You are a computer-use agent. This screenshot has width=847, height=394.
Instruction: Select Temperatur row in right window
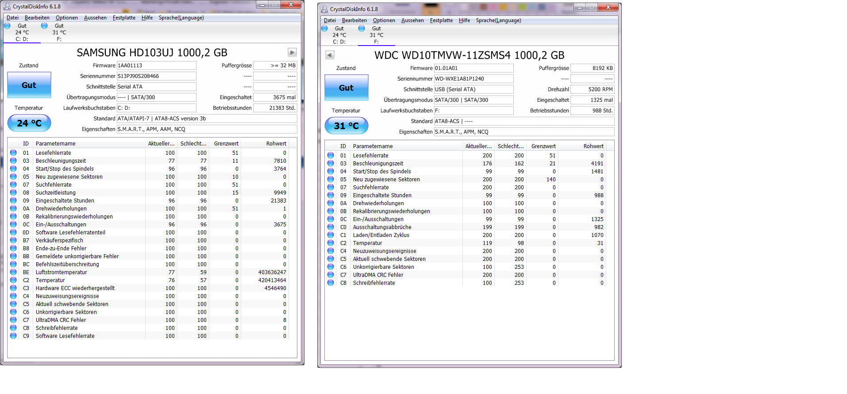coord(466,243)
